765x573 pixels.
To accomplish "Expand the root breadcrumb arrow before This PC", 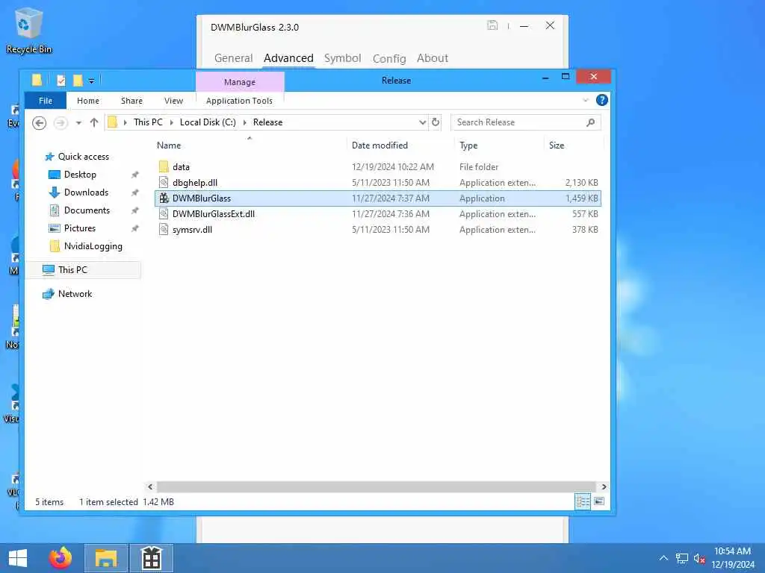I will 126,122.
